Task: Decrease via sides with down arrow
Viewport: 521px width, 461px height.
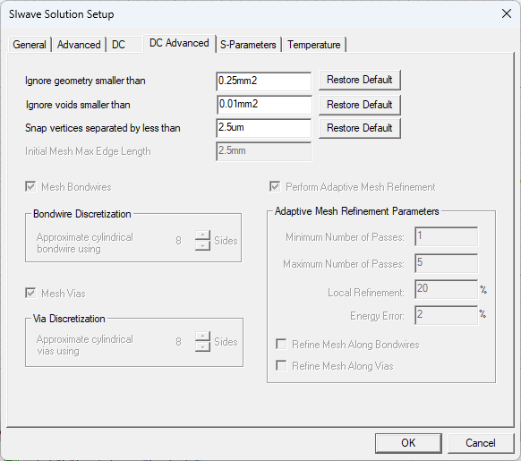Action: [x=202, y=347]
